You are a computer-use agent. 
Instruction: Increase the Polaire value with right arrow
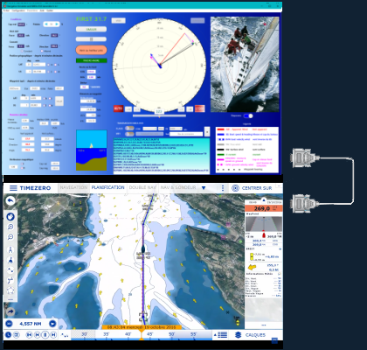57,24
